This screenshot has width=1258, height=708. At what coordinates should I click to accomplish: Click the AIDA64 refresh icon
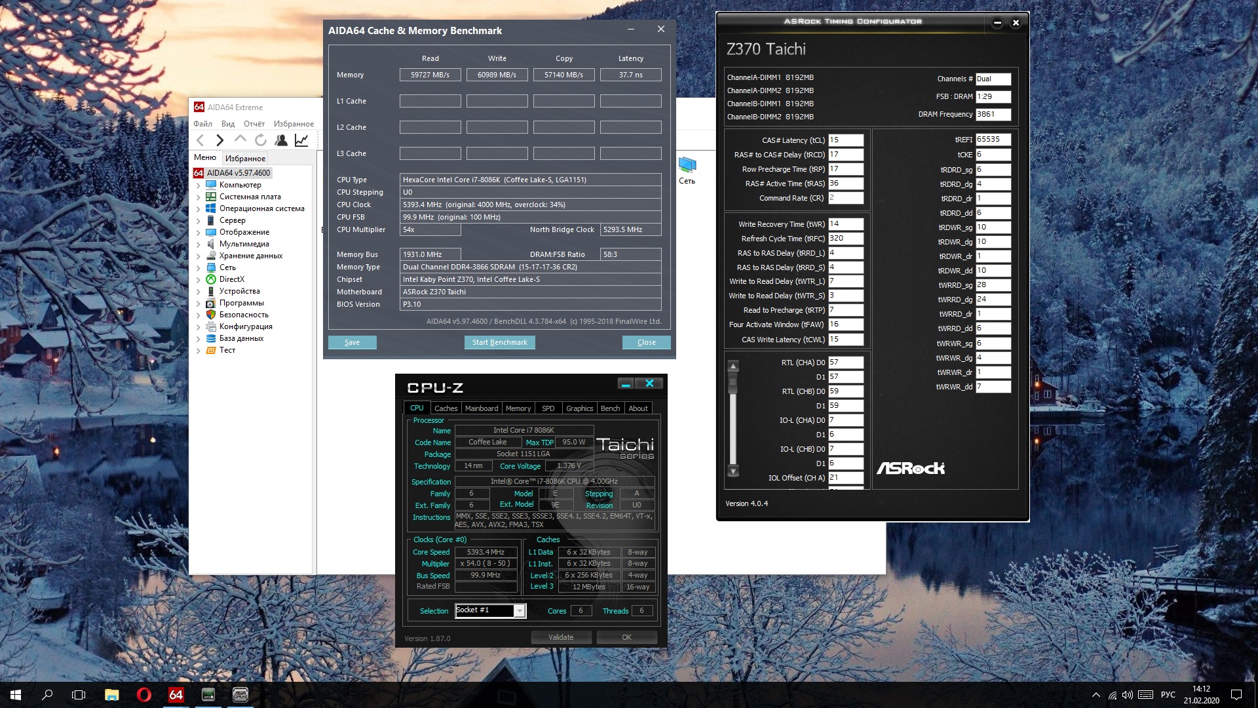tap(261, 140)
